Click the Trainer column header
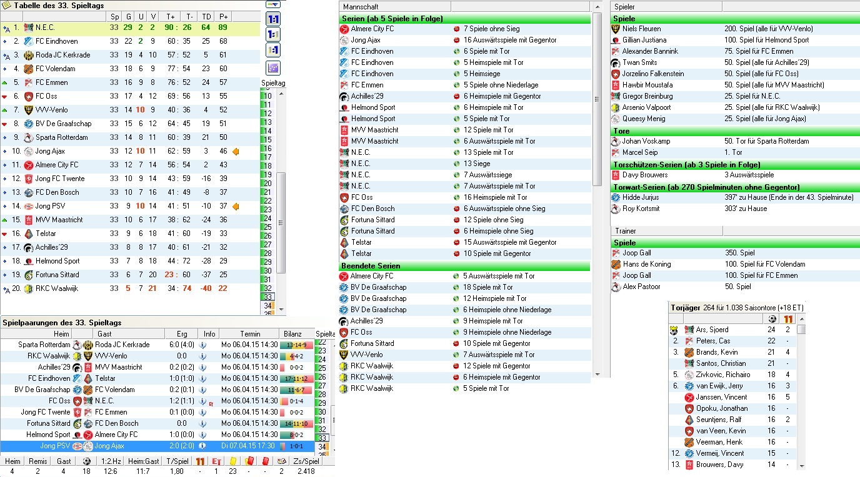The image size is (860, 477). tap(666, 231)
